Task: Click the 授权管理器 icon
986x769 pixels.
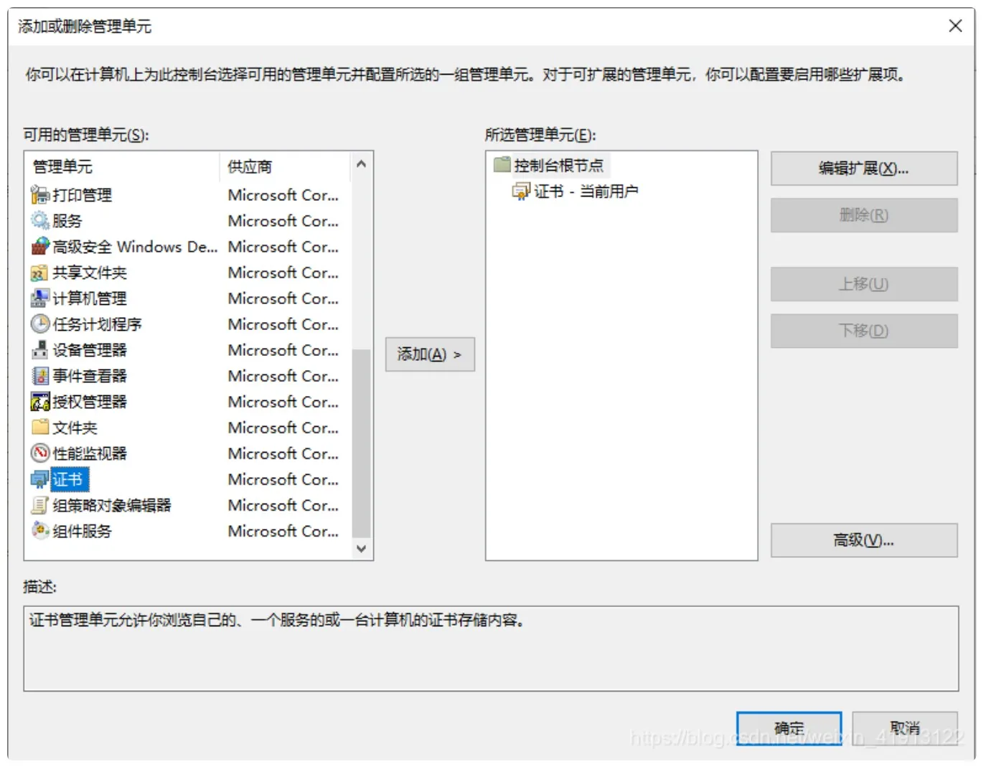Action: [x=40, y=401]
